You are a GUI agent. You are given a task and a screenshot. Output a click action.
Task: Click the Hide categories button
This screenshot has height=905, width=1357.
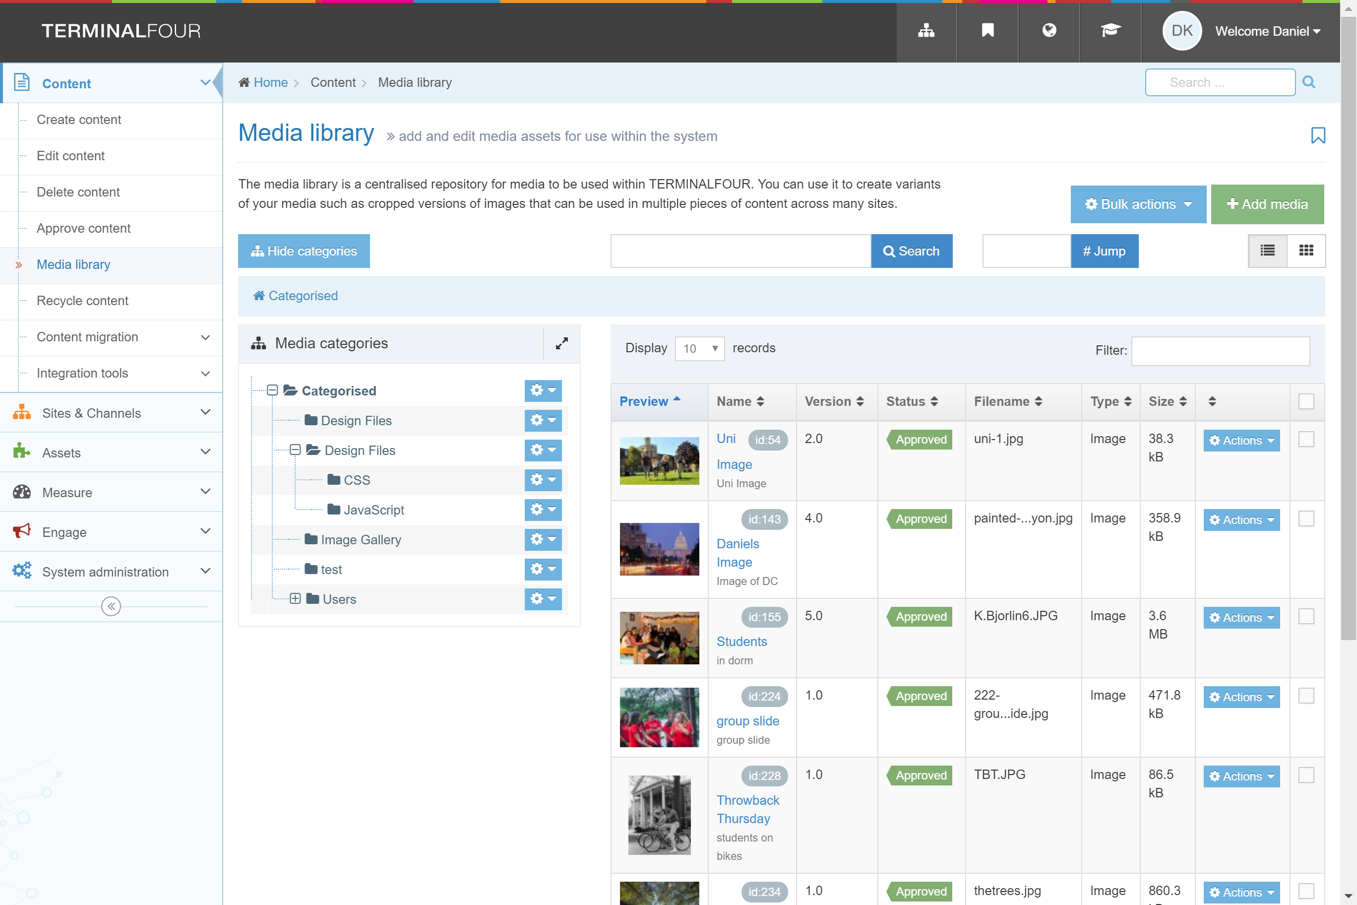[304, 251]
